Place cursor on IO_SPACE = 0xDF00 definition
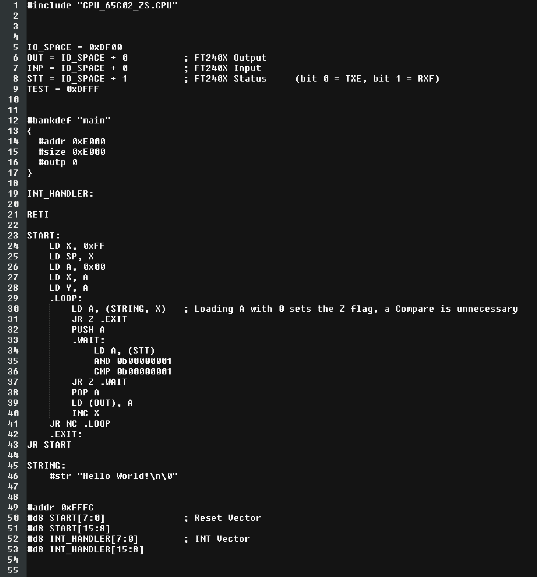537x577 pixels. pos(75,47)
